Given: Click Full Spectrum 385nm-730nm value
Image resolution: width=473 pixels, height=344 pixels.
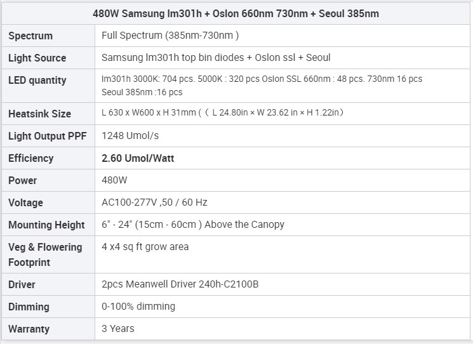Looking at the screenshot, I should click(170, 36).
